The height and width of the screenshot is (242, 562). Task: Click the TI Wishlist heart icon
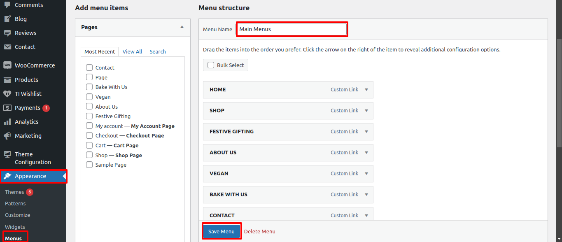pos(7,94)
